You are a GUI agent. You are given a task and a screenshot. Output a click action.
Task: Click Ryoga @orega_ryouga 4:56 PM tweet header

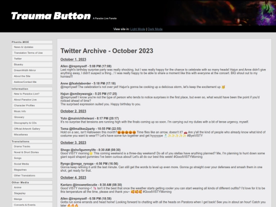point(89,164)
